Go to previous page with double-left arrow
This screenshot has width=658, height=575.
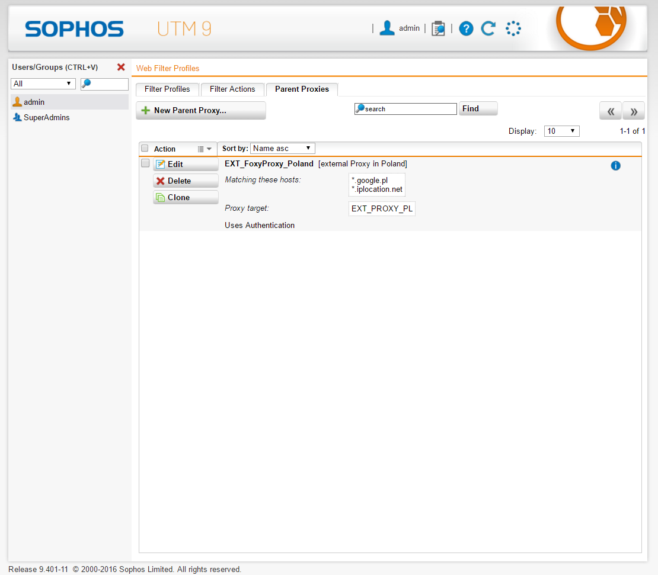611,111
